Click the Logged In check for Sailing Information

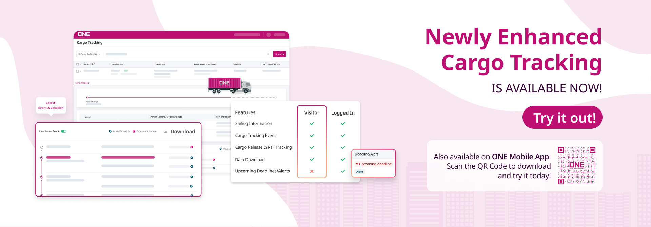tap(343, 124)
